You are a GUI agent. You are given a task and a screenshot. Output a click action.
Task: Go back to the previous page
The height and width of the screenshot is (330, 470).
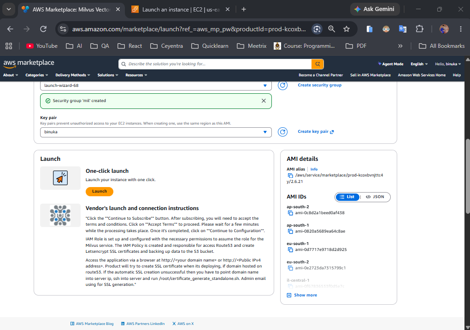coord(10,29)
